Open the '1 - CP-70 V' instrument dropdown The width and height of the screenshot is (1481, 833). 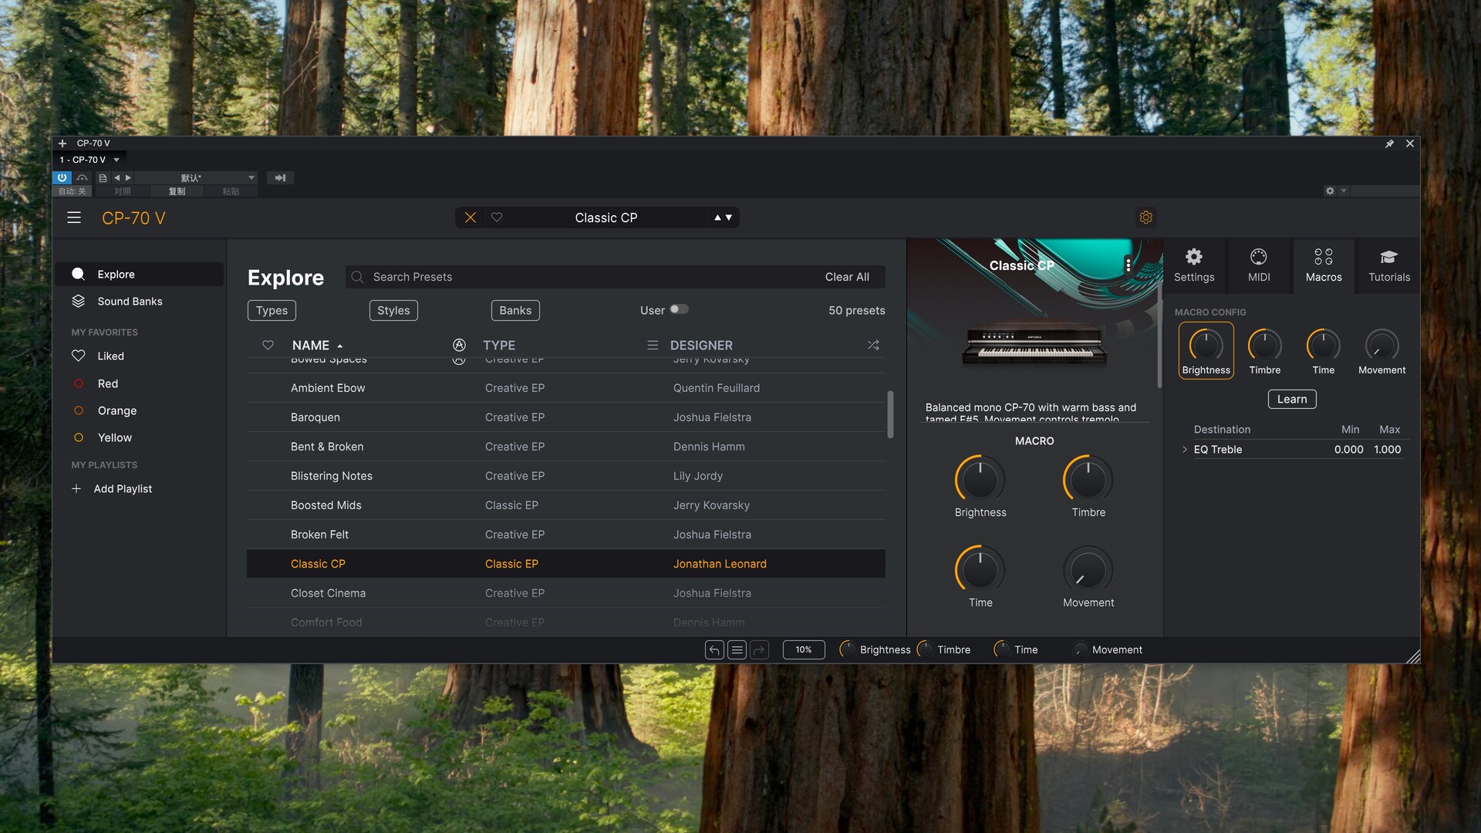point(90,160)
